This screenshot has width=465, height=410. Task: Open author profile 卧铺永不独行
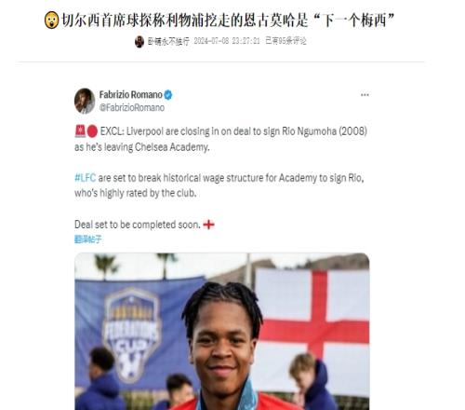168,41
